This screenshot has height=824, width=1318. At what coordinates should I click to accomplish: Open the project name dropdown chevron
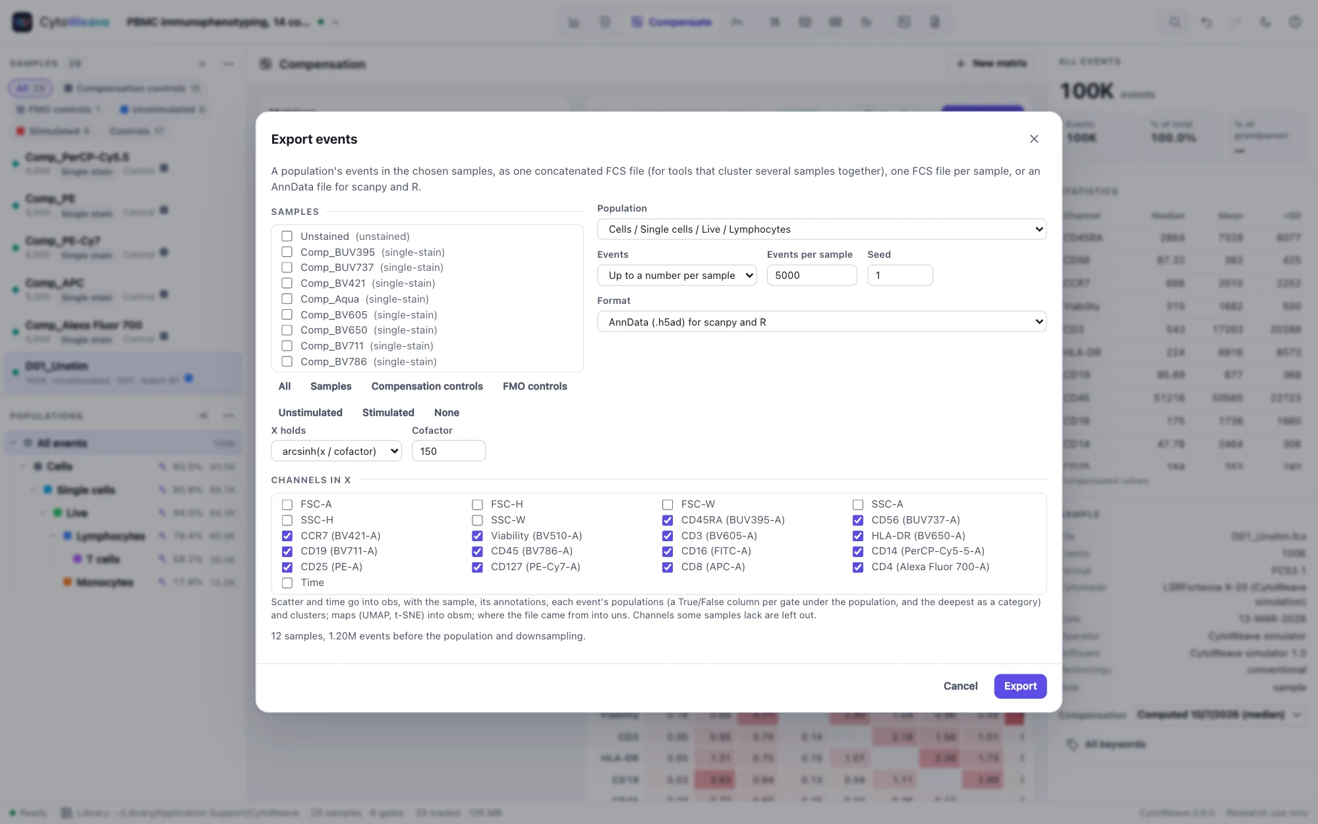[x=335, y=22]
